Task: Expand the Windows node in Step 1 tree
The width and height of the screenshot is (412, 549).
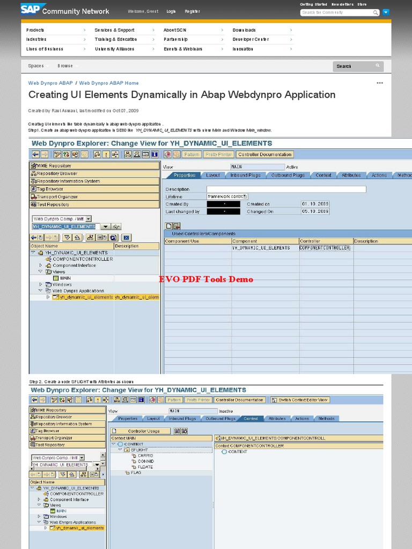Action: pos(41,284)
